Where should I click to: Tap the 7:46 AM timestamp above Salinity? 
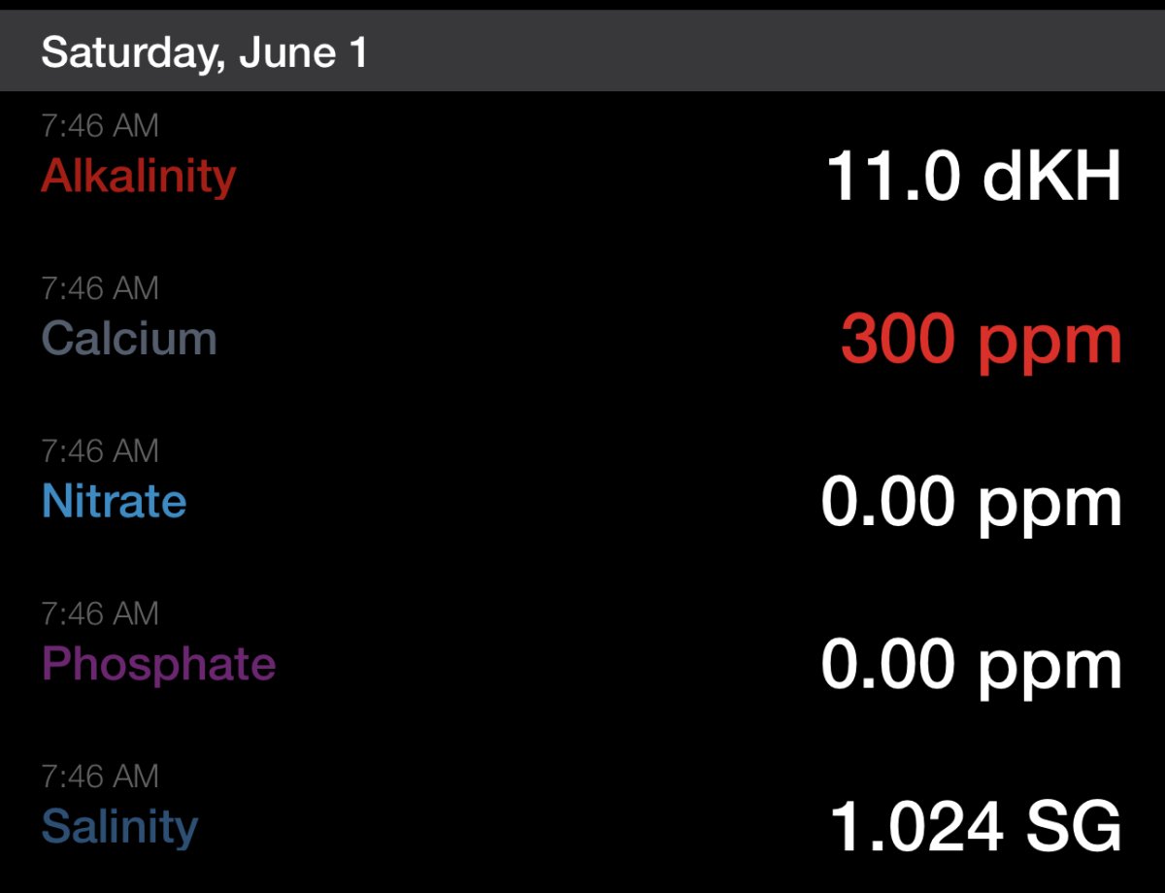point(99,777)
